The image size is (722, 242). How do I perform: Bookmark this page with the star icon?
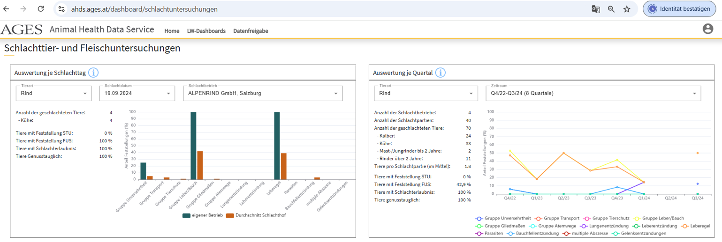[627, 9]
